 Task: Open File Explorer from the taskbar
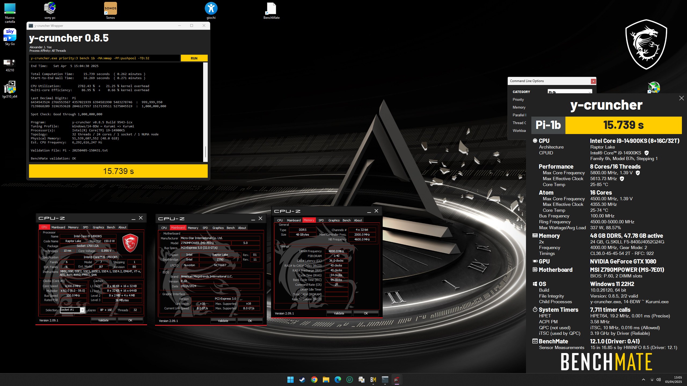tap(326, 380)
